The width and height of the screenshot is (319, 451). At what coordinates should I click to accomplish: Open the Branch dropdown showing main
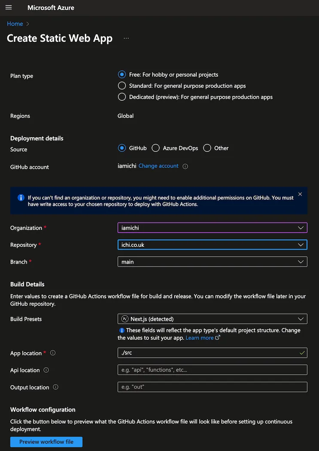pyautogui.click(x=213, y=262)
